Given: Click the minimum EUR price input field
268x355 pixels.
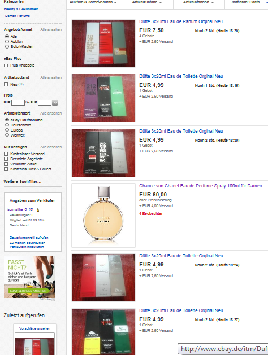Looking at the screenshot, I should click(18, 103).
